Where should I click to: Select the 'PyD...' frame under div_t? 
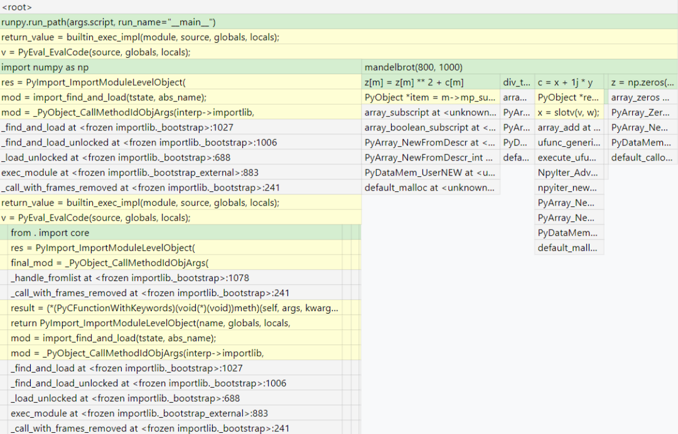point(517,142)
